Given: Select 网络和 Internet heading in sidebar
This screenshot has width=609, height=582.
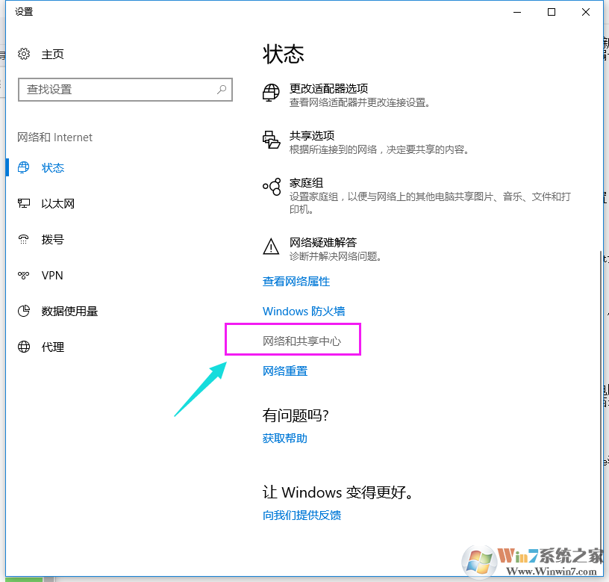Looking at the screenshot, I should pos(54,137).
